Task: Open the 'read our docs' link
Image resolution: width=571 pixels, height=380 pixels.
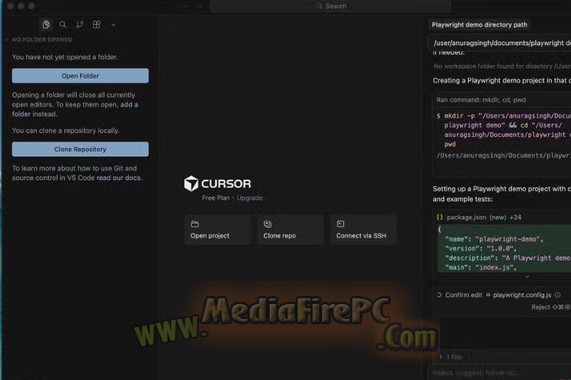Action: 118,178
